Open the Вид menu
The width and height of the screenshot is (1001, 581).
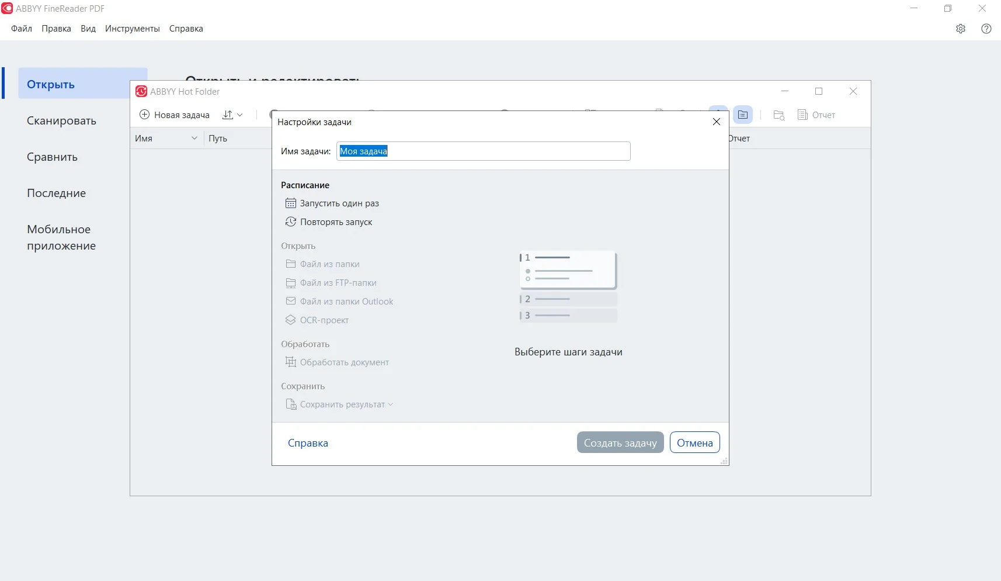pos(88,29)
